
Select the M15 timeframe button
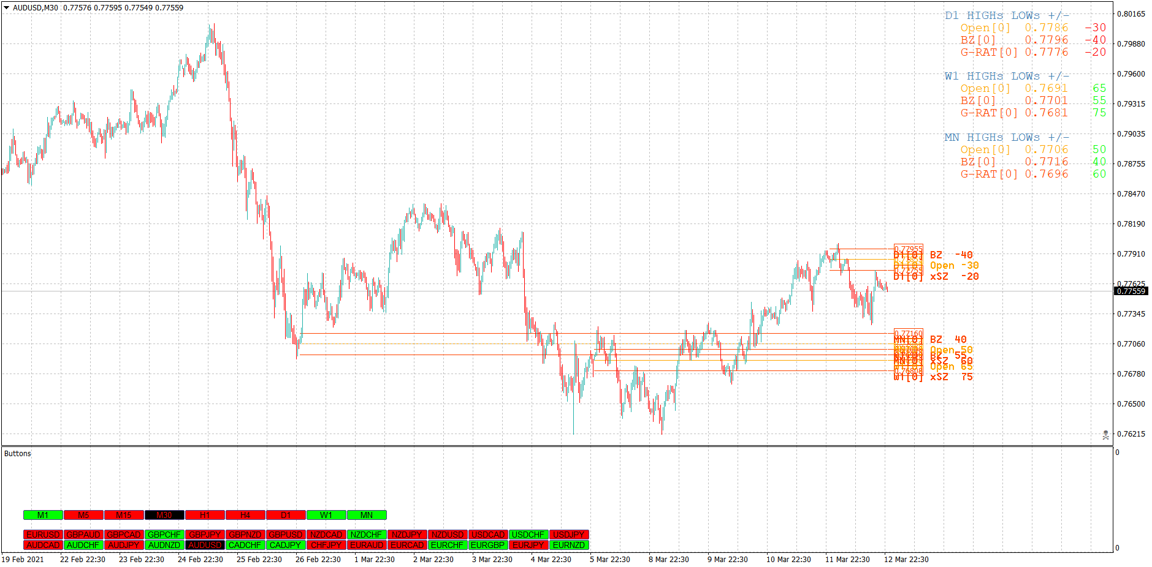[x=124, y=515]
